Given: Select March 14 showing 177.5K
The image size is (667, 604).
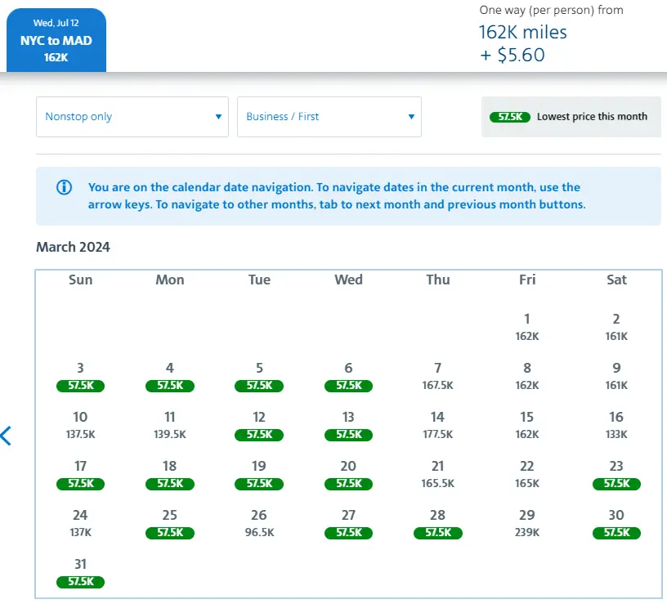Looking at the screenshot, I should coord(438,426).
